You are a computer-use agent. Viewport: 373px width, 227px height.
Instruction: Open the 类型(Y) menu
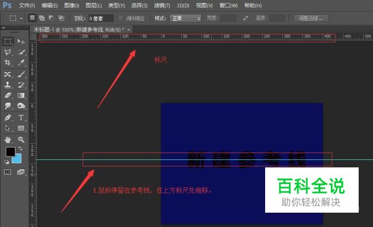(116, 6)
